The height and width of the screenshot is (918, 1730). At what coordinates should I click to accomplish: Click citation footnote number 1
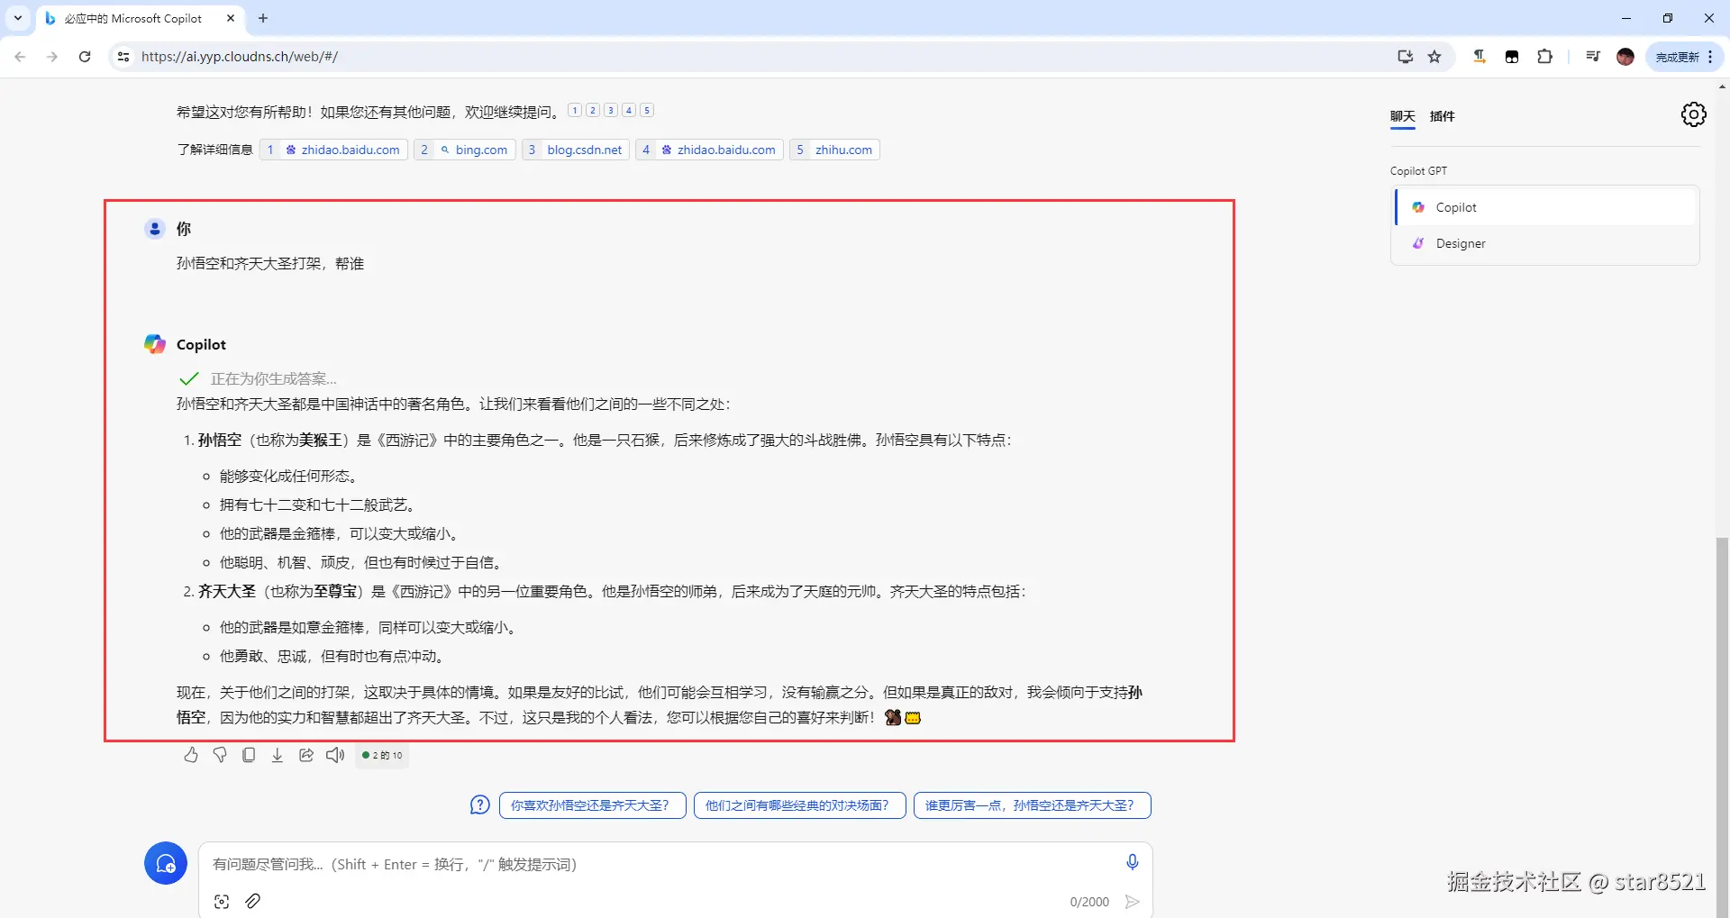pos(575,110)
